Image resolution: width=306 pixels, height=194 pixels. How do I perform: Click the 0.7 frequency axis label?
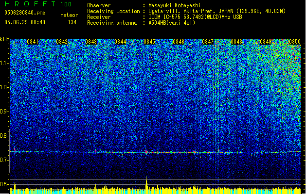(x=4, y=160)
